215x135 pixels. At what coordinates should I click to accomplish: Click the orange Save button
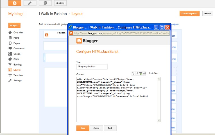click(x=83, y=128)
